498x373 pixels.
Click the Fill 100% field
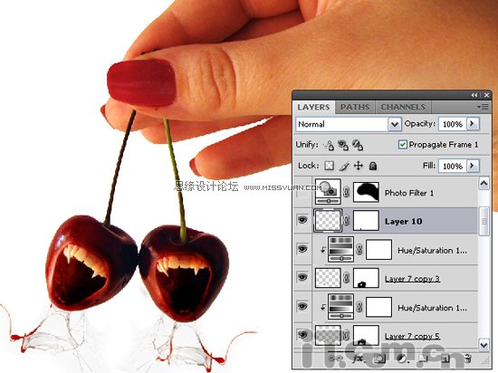(453, 166)
